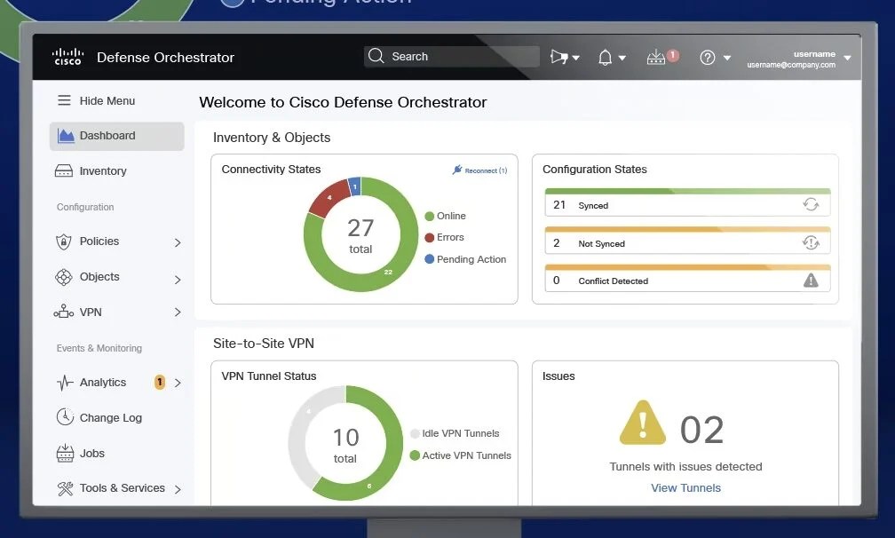Click the hamburger Hide Menu icon

pos(64,100)
